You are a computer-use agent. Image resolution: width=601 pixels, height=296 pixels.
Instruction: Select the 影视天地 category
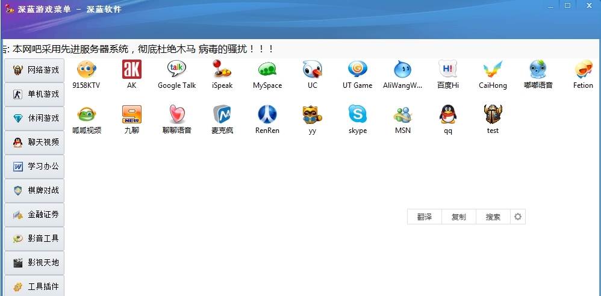tap(34, 263)
